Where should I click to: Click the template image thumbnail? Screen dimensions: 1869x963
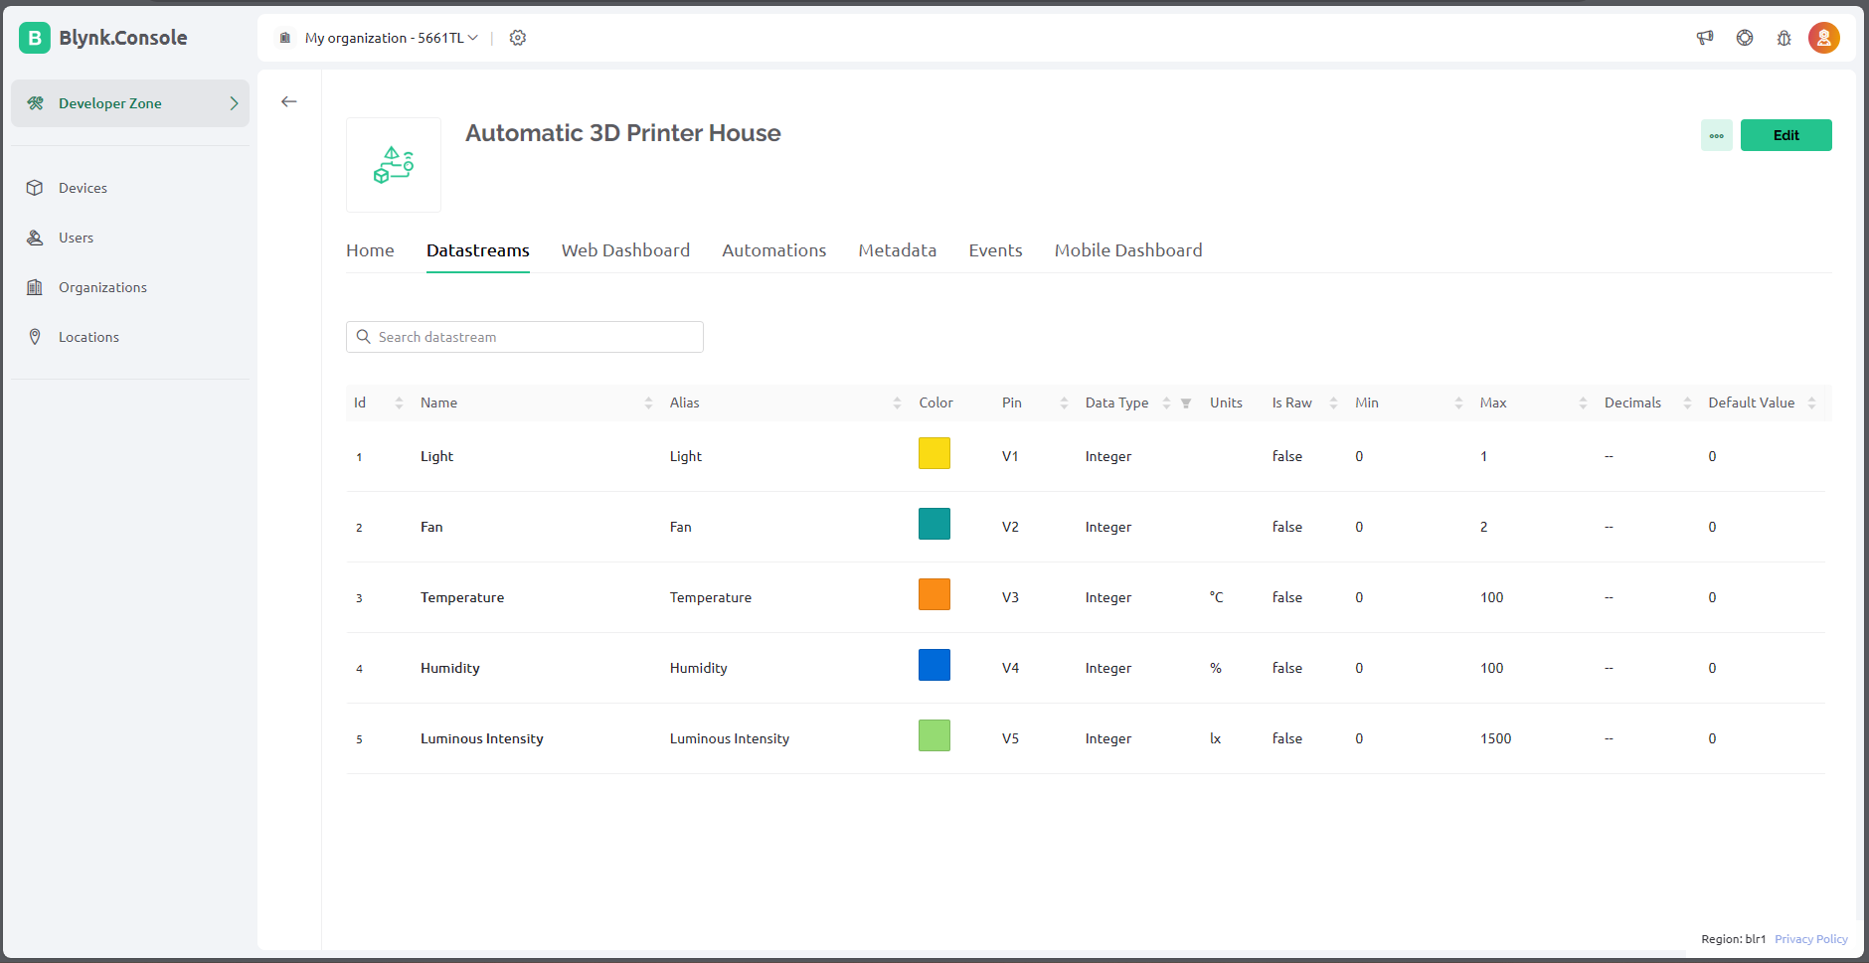click(x=394, y=165)
